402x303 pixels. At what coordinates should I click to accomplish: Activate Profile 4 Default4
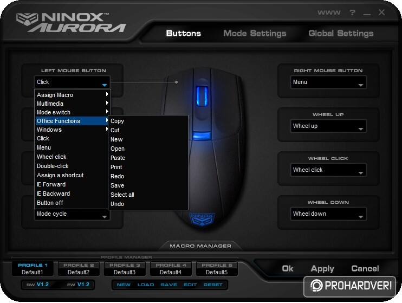[171, 269]
